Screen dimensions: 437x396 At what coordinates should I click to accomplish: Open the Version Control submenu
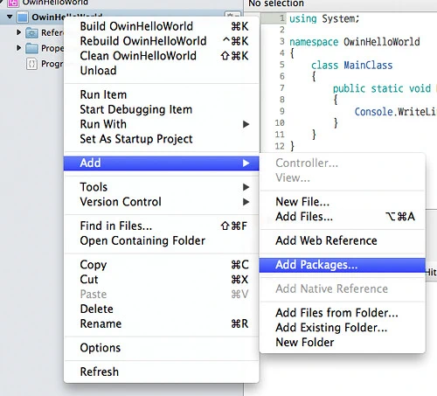tap(162, 202)
